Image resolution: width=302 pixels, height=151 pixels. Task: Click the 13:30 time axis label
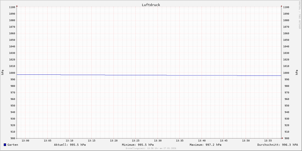point(158,141)
